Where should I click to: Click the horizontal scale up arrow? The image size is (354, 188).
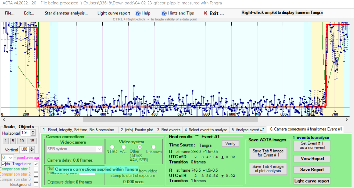pos(33,132)
